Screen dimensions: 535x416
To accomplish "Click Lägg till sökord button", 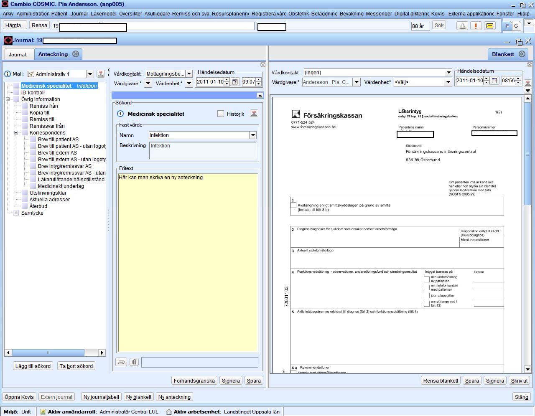I will [x=33, y=366].
